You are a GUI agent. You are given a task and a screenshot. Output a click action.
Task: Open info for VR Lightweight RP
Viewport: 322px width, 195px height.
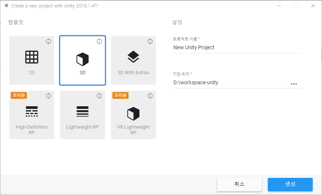pos(150,96)
